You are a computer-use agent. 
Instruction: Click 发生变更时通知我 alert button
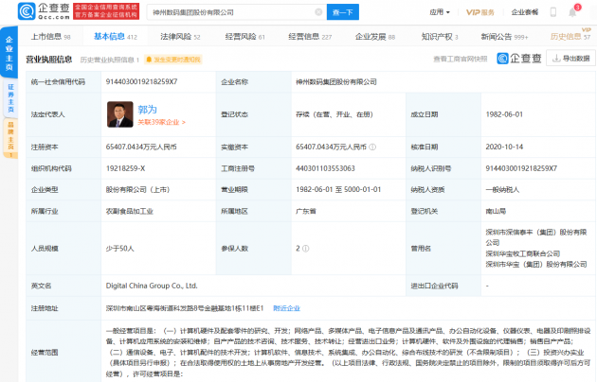click(173, 60)
